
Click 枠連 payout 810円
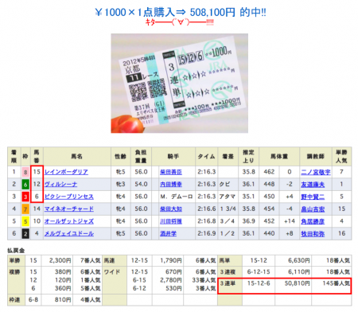(63, 300)
